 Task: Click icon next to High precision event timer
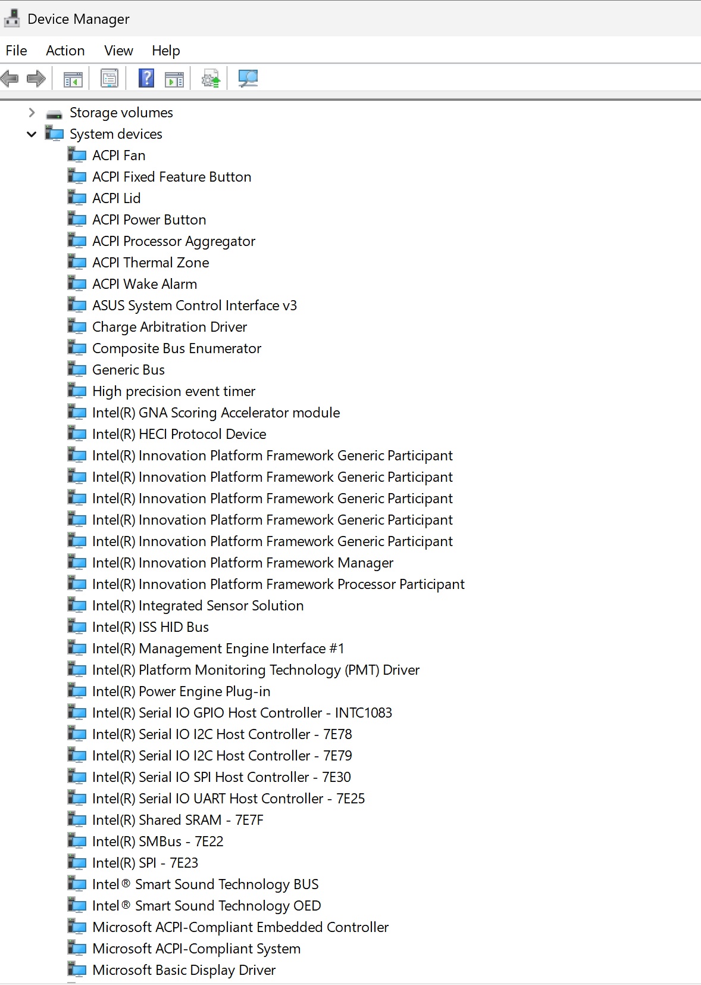point(77,391)
